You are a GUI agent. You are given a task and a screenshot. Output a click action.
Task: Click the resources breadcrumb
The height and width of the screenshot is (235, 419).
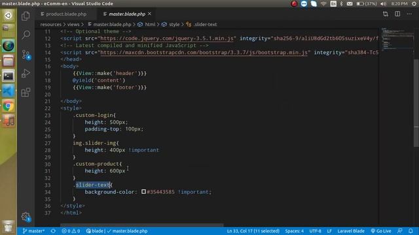point(51,24)
